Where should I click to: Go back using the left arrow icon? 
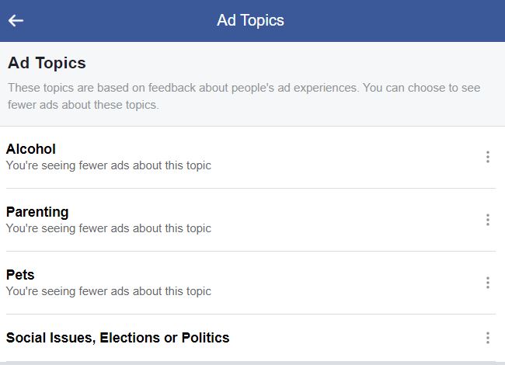(x=16, y=21)
